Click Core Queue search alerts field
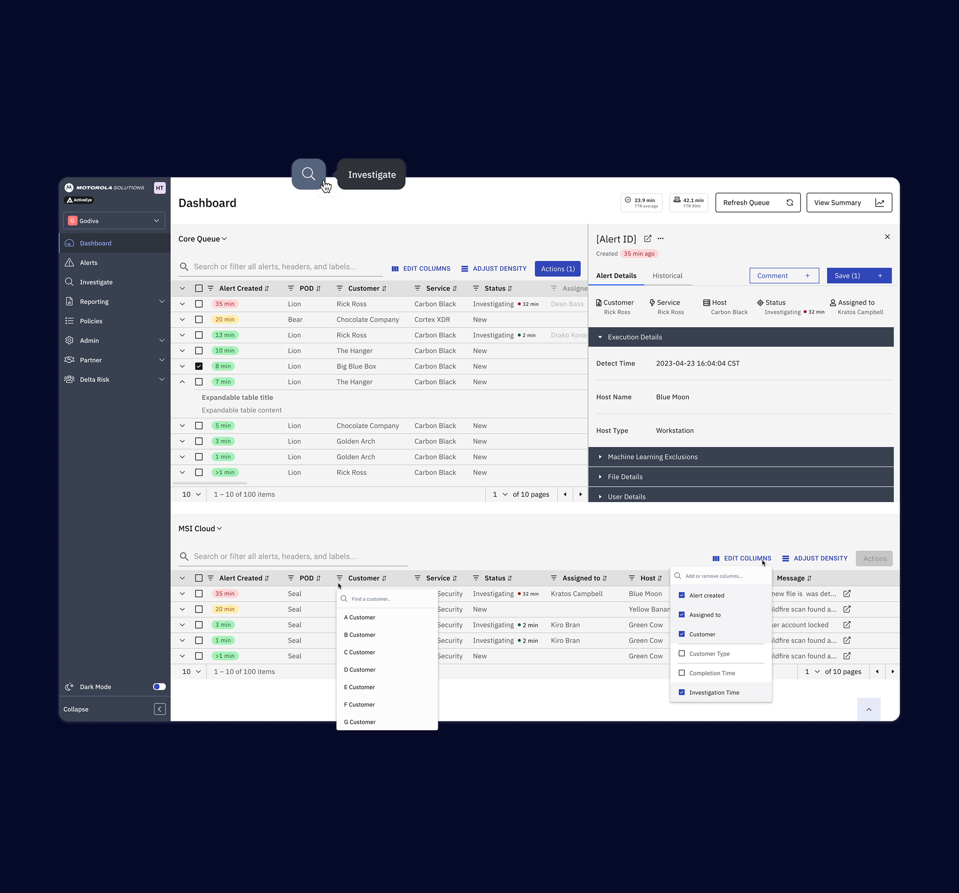The height and width of the screenshot is (893, 959). coord(280,267)
